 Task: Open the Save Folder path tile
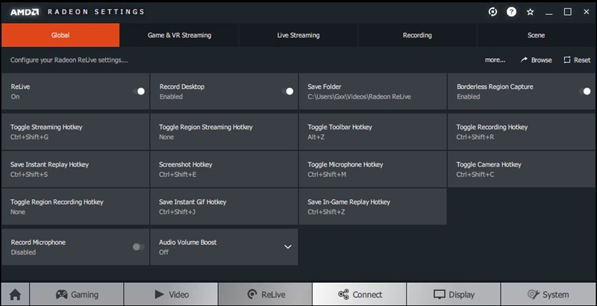point(372,91)
